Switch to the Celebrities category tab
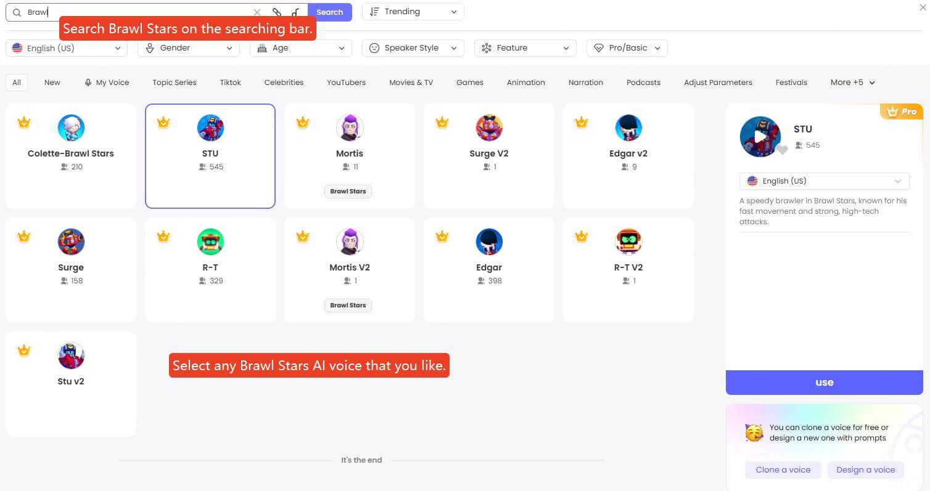The width and height of the screenshot is (930, 491). point(284,82)
